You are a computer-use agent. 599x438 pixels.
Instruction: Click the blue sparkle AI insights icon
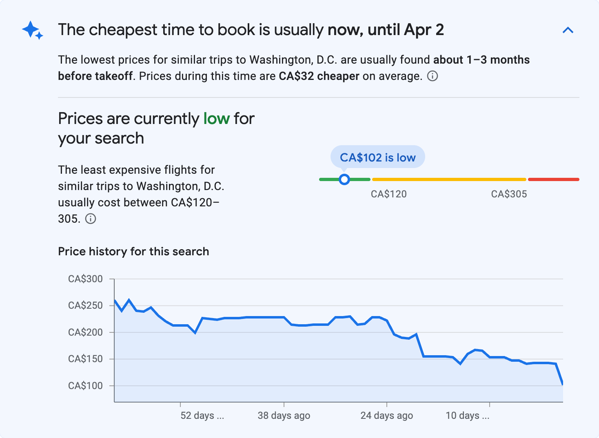point(32,30)
